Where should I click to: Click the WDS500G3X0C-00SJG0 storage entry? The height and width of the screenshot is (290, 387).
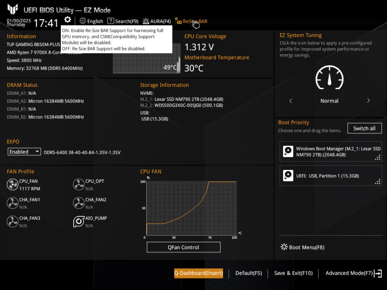181,106
